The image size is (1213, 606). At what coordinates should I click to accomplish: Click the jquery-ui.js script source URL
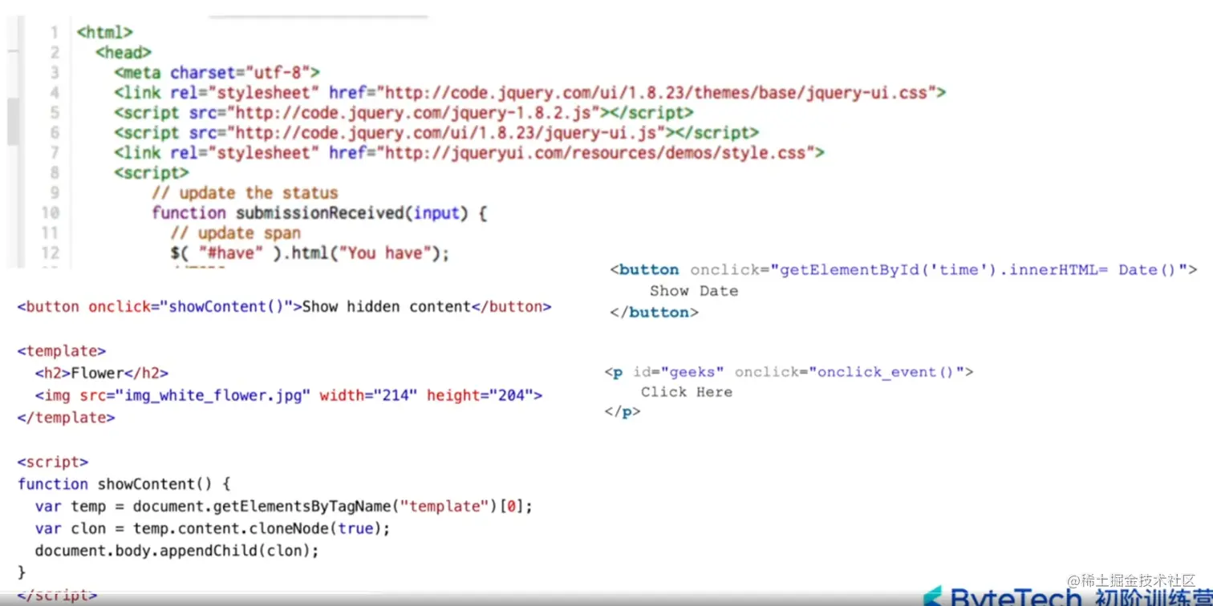click(x=447, y=133)
